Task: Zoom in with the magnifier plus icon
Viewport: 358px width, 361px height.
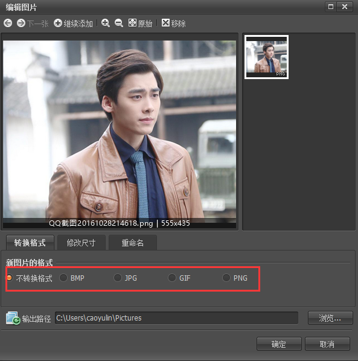Action: (x=106, y=23)
